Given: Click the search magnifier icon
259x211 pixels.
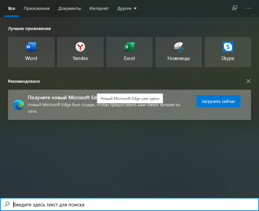Looking at the screenshot, I should click(7, 204).
